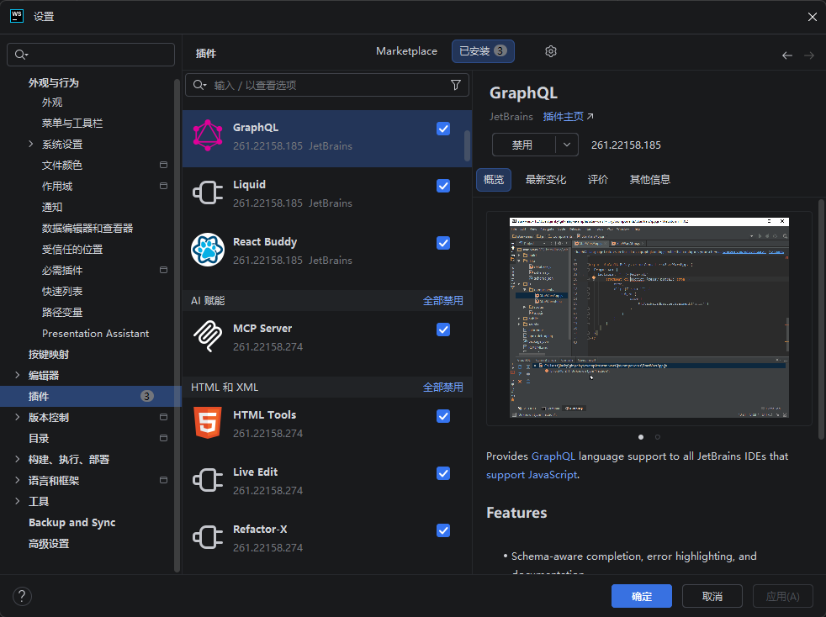
Task: Expand the 系统设置 tree node
Action: coord(30,144)
